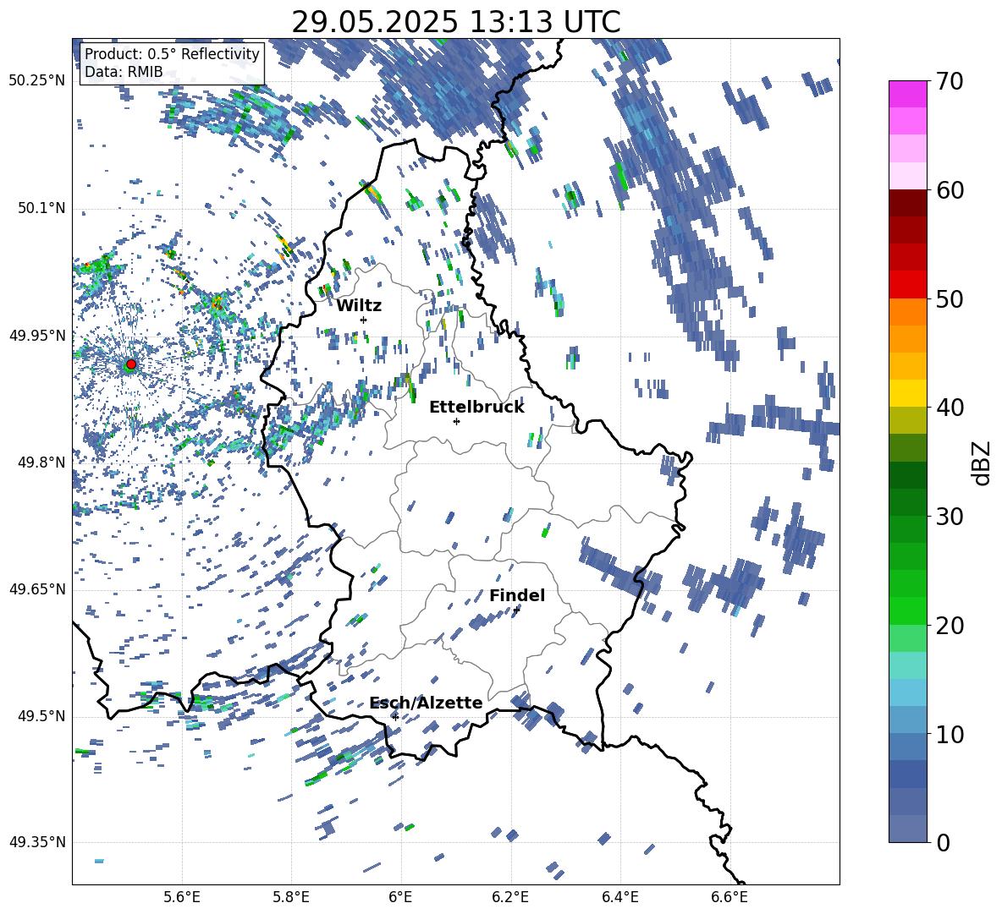Click the colorbar tick label 0
Image resolution: width=1002 pixels, height=914 pixels.
click(943, 842)
